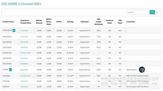Click the Search text field
This screenshot has width=163, height=91.
[138, 12]
